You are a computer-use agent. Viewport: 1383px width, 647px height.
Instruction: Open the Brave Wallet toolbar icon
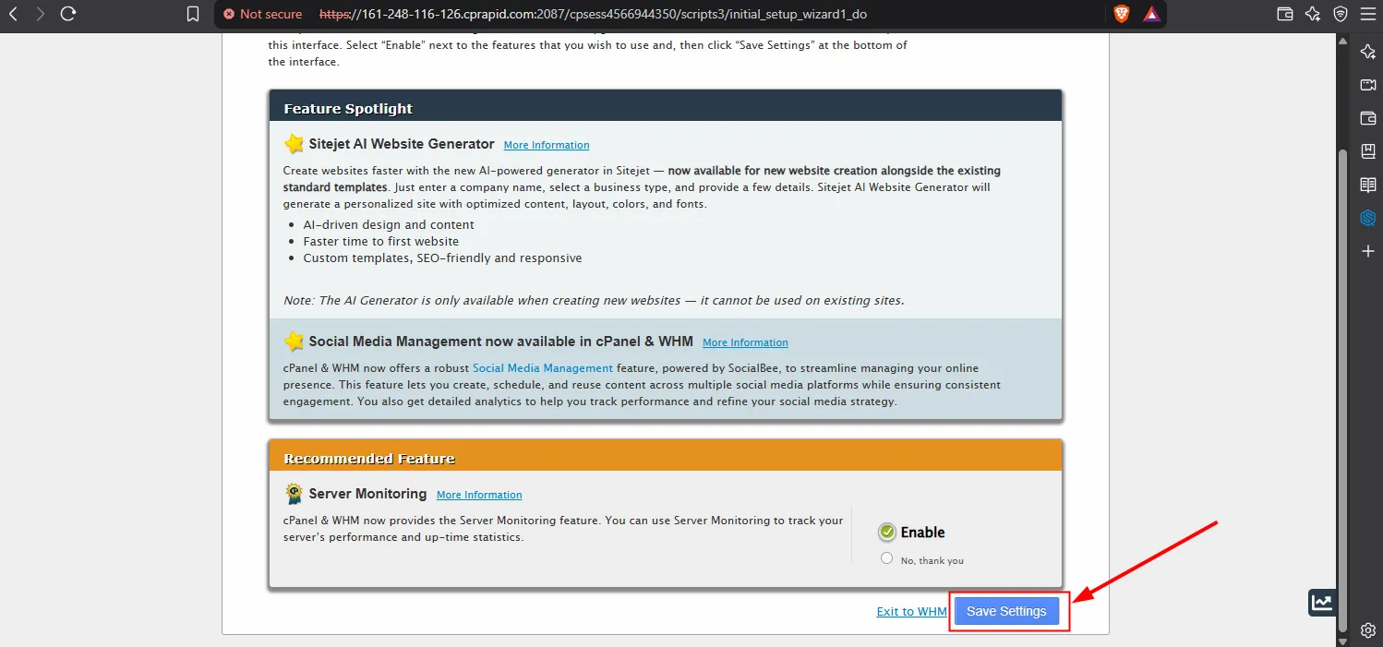[1284, 14]
